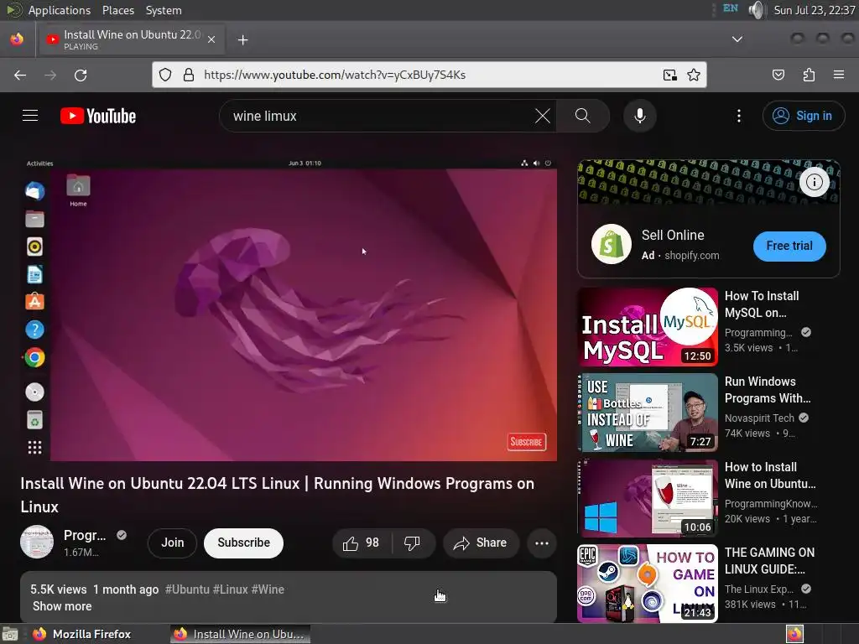Select the Install Wine on Ubuntu tab
The width and height of the screenshot is (859, 644).
tap(133, 39)
